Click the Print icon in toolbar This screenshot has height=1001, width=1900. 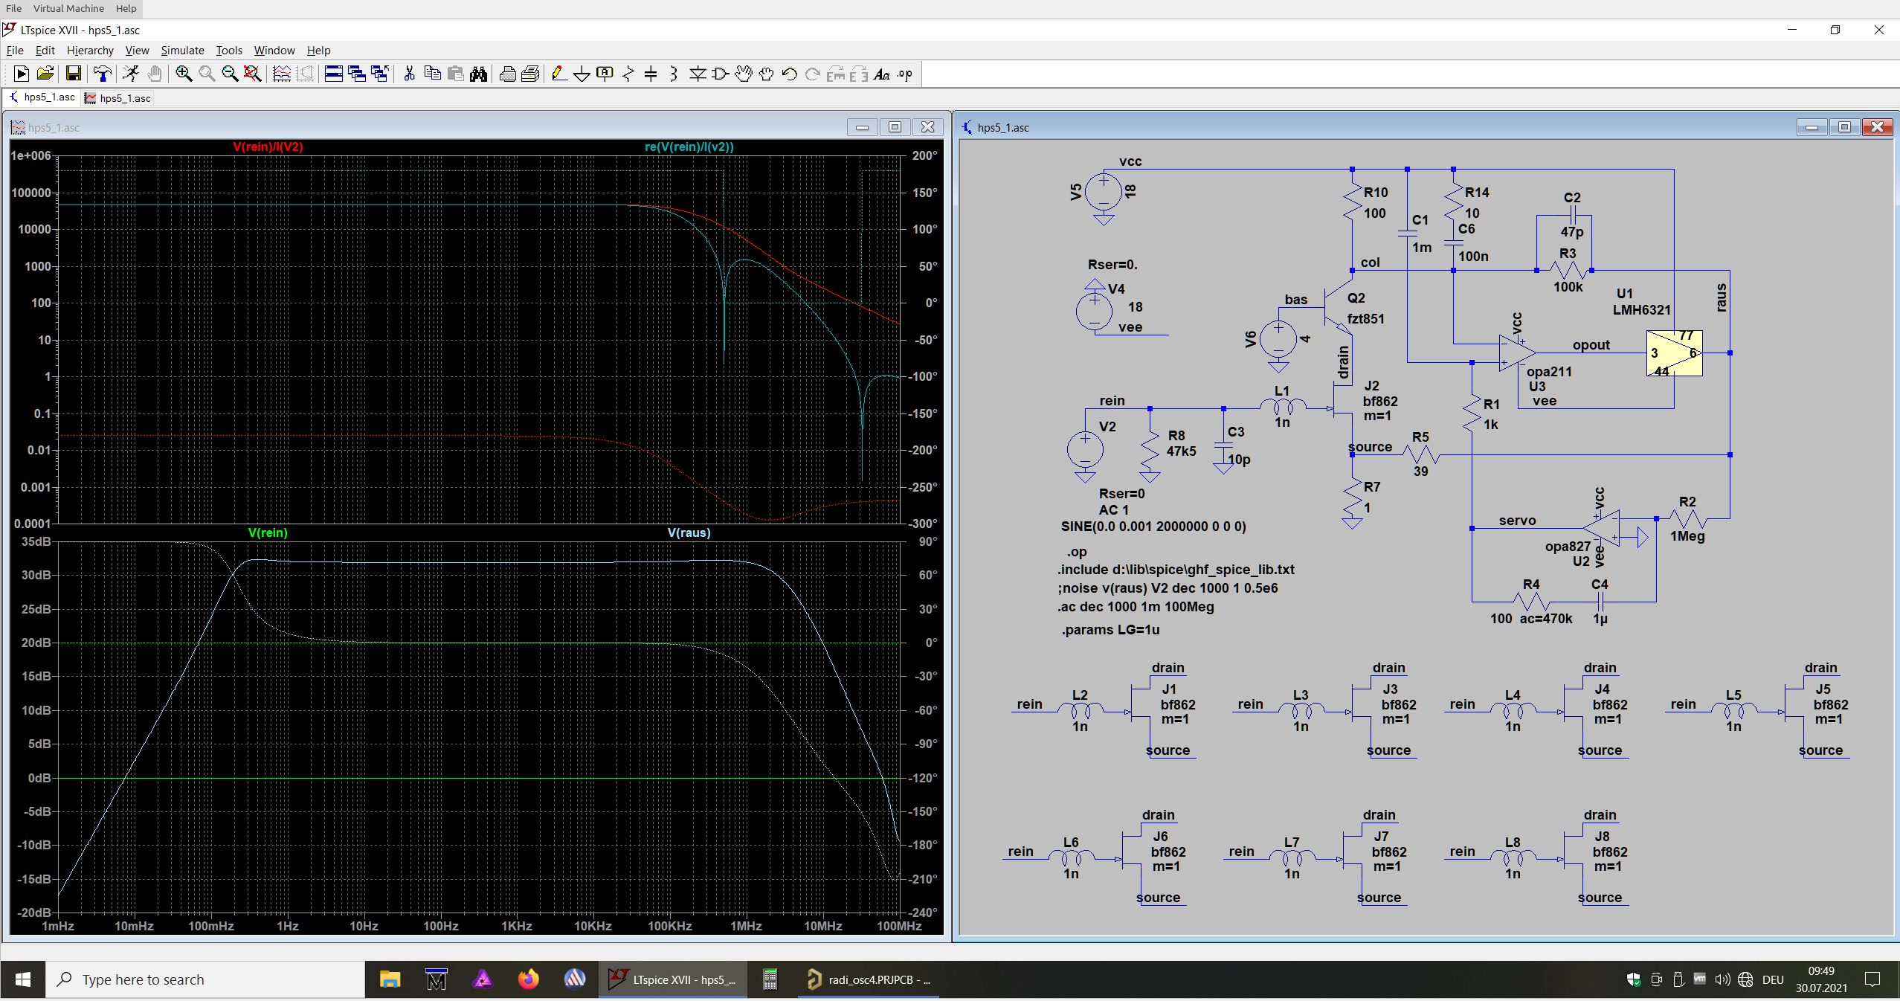(508, 74)
